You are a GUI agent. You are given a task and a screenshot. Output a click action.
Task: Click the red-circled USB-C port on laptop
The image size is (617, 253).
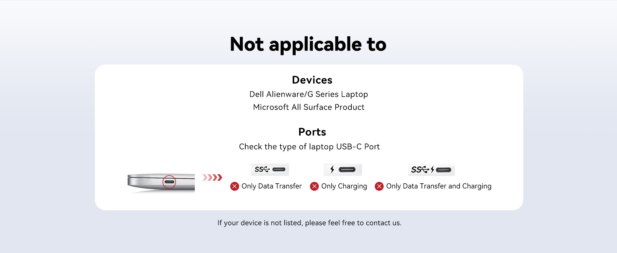pyautogui.click(x=169, y=182)
